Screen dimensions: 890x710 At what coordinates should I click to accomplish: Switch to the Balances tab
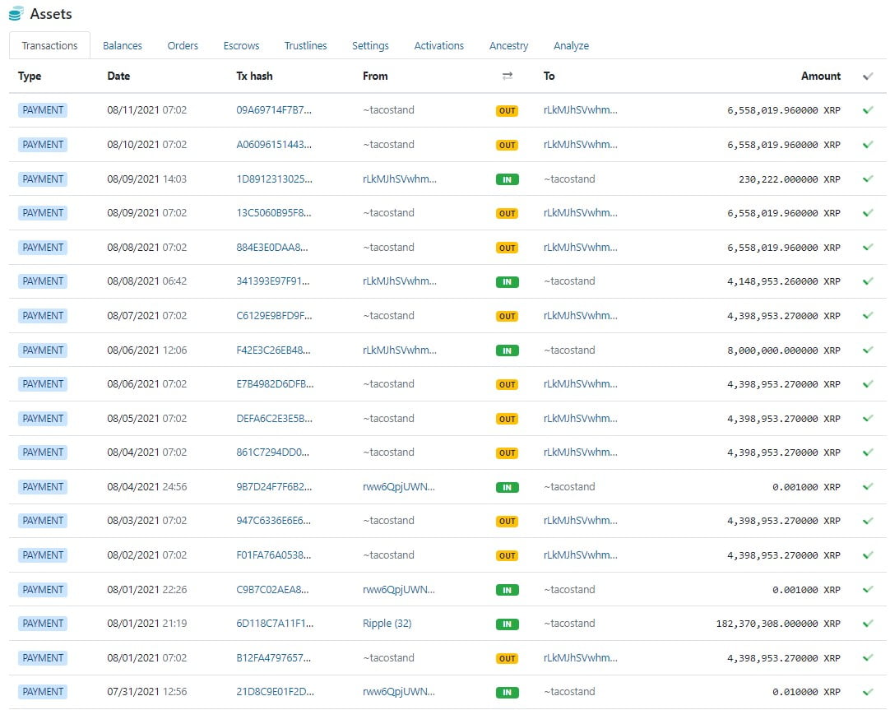click(123, 46)
